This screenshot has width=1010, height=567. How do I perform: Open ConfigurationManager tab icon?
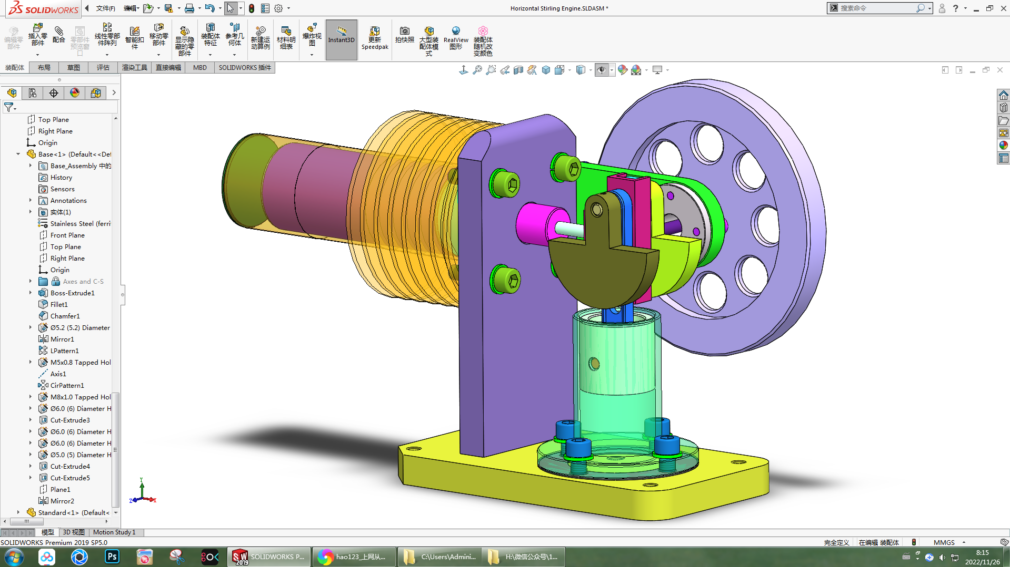tap(33, 93)
